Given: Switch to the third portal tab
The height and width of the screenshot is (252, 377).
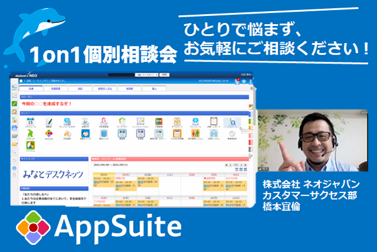Looking at the screenshot, I should (80, 88).
